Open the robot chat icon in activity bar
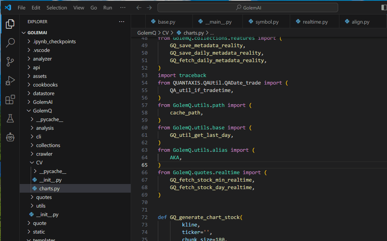The image size is (387, 241). coord(10,137)
